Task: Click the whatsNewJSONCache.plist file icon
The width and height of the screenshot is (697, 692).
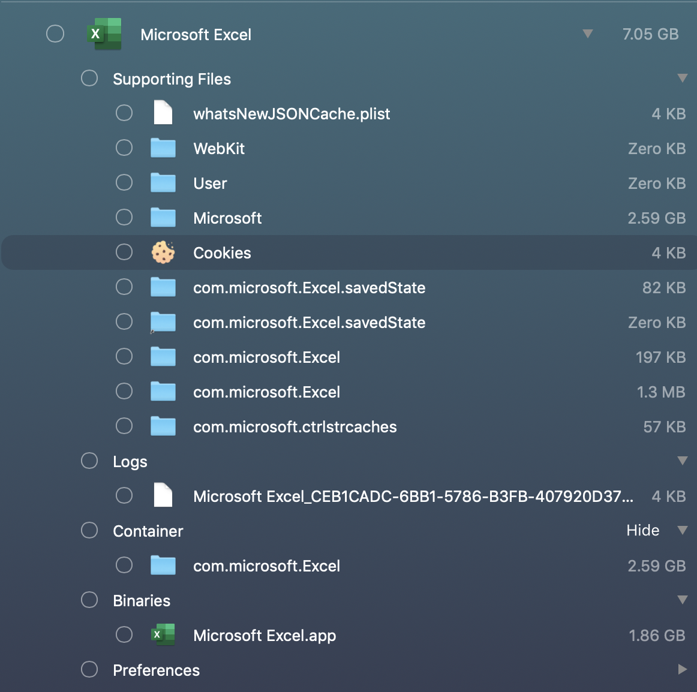Action: click(x=163, y=113)
